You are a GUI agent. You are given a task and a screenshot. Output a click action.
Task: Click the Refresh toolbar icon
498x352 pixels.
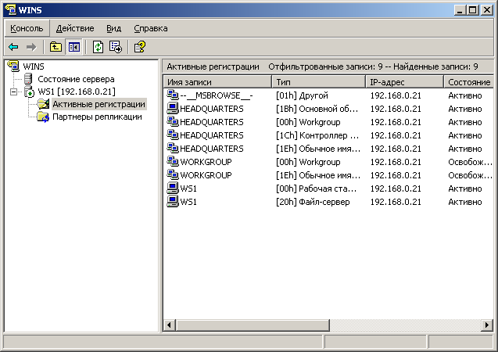98,48
